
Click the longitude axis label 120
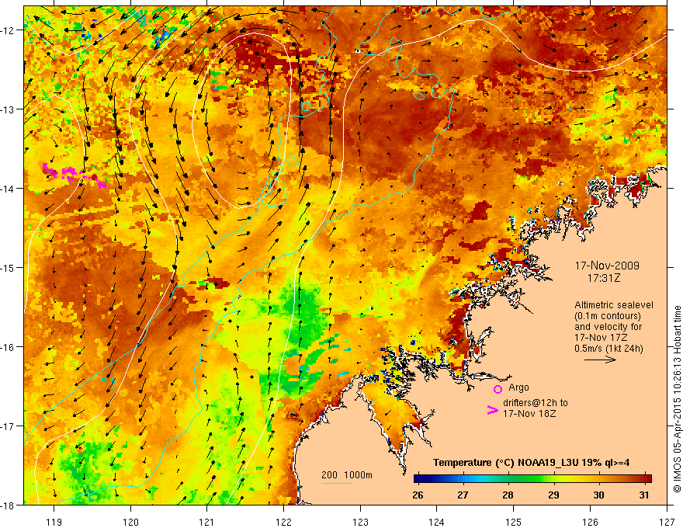coord(130,522)
